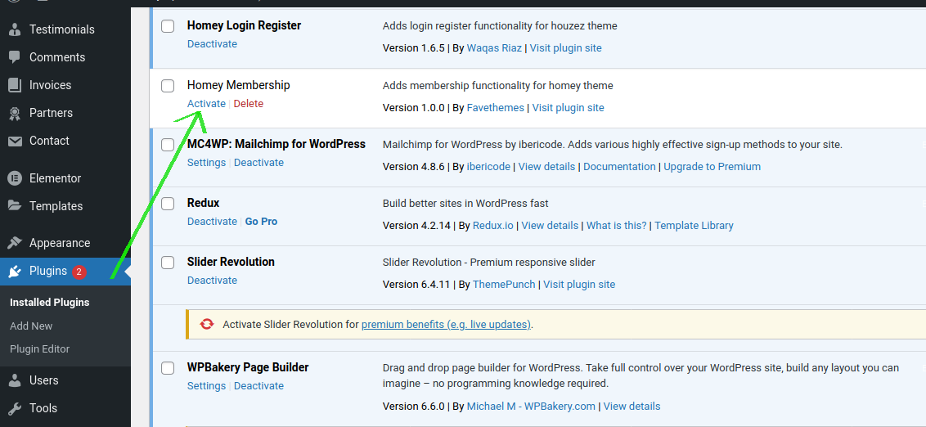The width and height of the screenshot is (926, 427).
Task: Click the Users person icon
Action: (15, 380)
